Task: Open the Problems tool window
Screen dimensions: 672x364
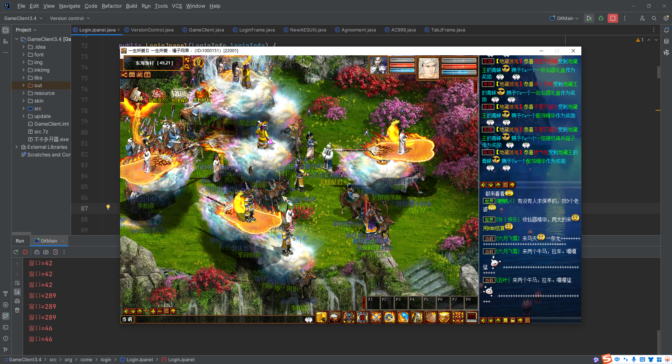Action: click(x=6, y=338)
